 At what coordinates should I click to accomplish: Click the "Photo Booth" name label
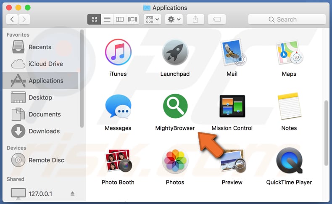coord(118,183)
